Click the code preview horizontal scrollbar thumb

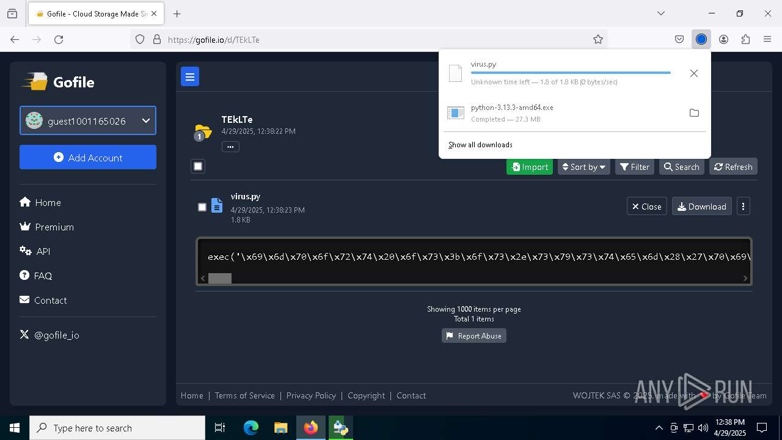[x=220, y=278]
